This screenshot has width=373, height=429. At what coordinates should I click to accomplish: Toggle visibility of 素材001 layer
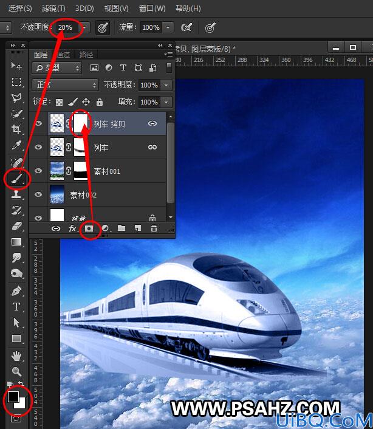coord(38,171)
